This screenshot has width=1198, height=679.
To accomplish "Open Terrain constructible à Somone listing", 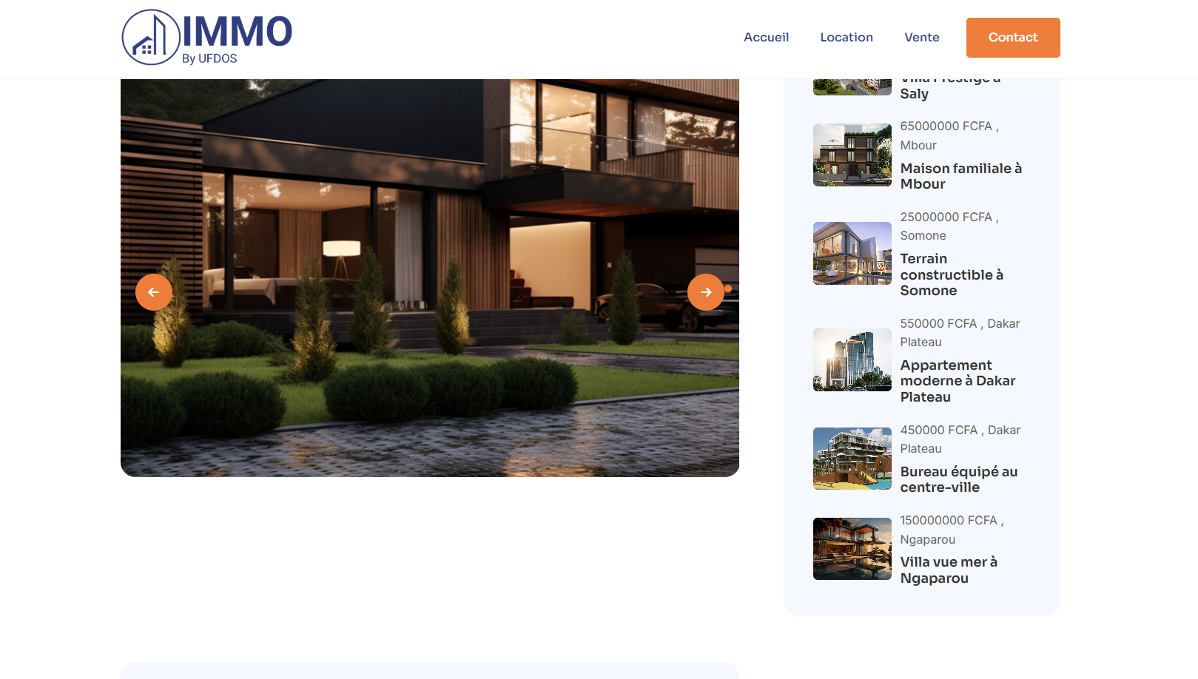I will pyautogui.click(x=951, y=274).
